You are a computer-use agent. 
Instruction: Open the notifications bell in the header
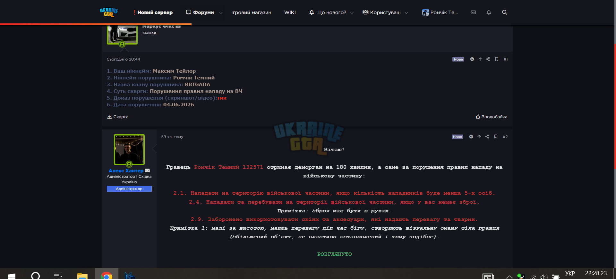(x=489, y=12)
